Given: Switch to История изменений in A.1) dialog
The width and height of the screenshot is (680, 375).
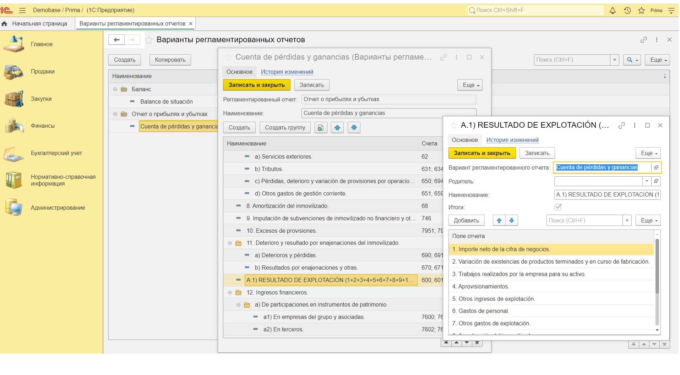Looking at the screenshot, I should coord(512,140).
